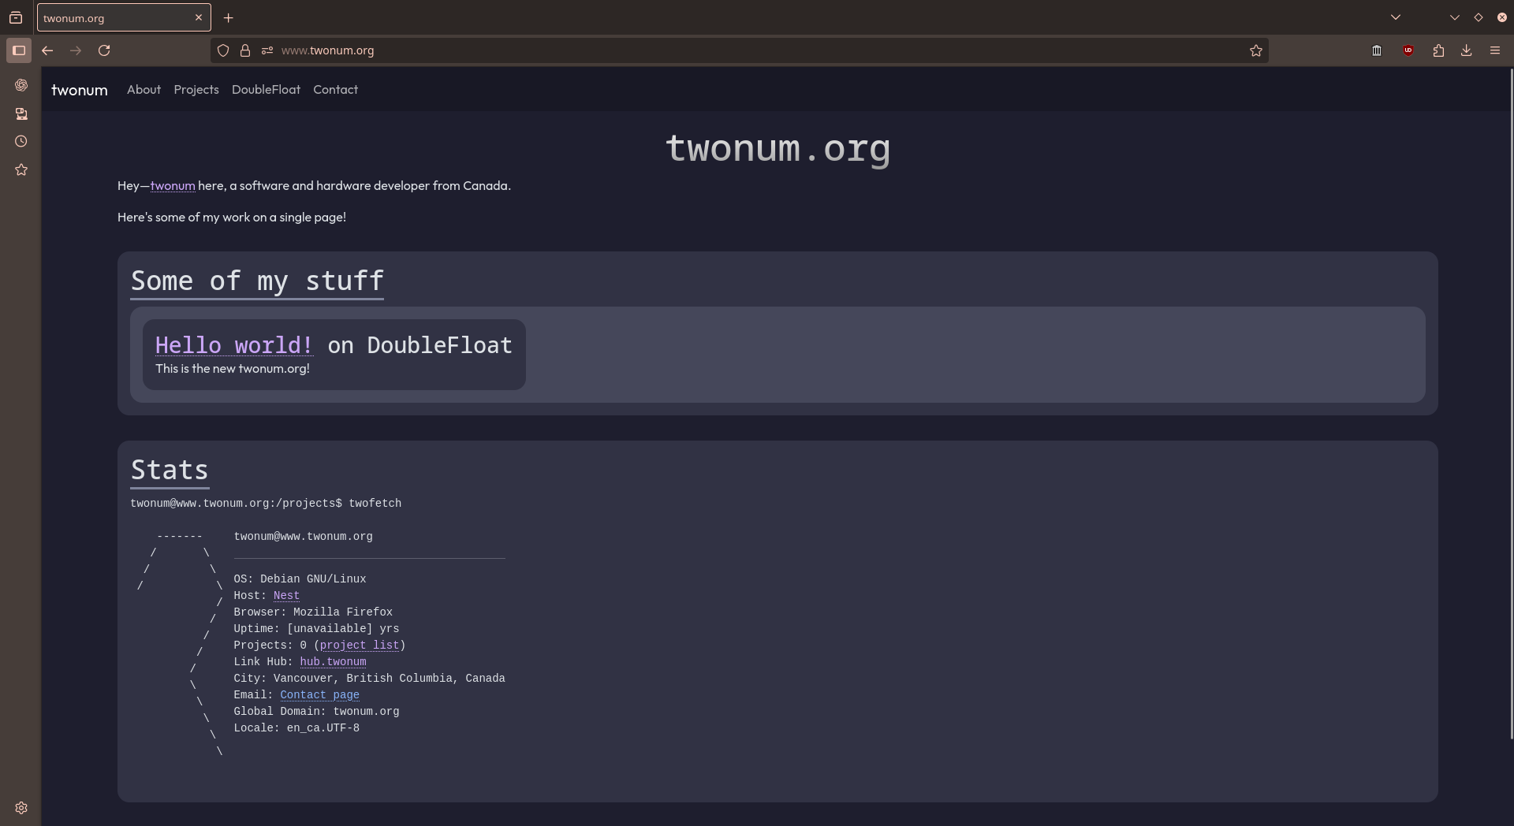Image resolution: width=1514 pixels, height=826 pixels.
Task: Open the Firefox hamburger application menu
Action: (x=1495, y=50)
